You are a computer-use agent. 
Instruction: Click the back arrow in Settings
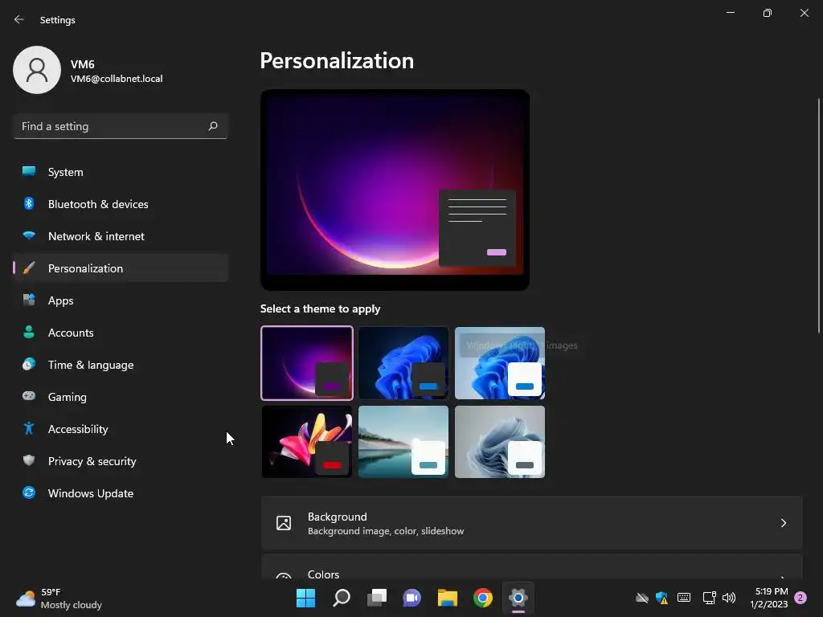(19, 19)
